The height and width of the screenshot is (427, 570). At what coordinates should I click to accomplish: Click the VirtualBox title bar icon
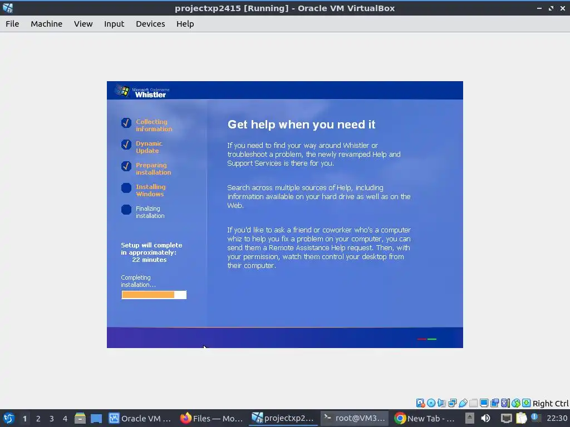coord(8,8)
